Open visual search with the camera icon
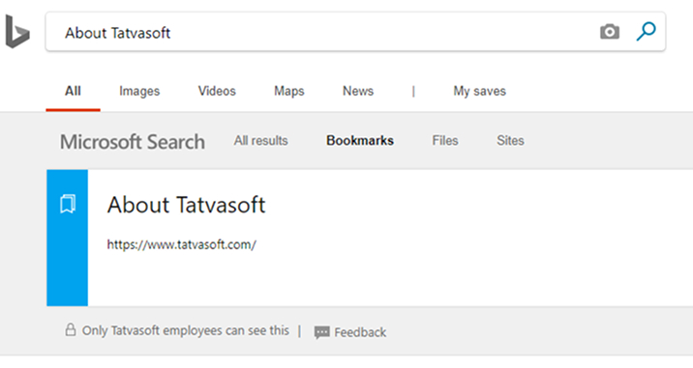This screenshot has height=368, width=693. [610, 32]
